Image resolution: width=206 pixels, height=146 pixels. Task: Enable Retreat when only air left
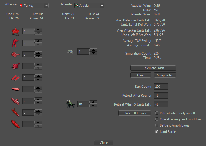157,113
